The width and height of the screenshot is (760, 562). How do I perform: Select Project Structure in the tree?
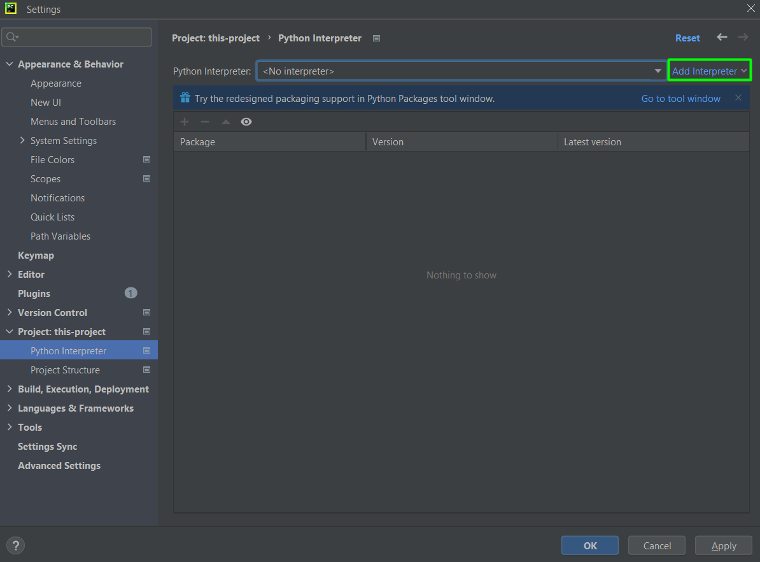pyautogui.click(x=65, y=370)
